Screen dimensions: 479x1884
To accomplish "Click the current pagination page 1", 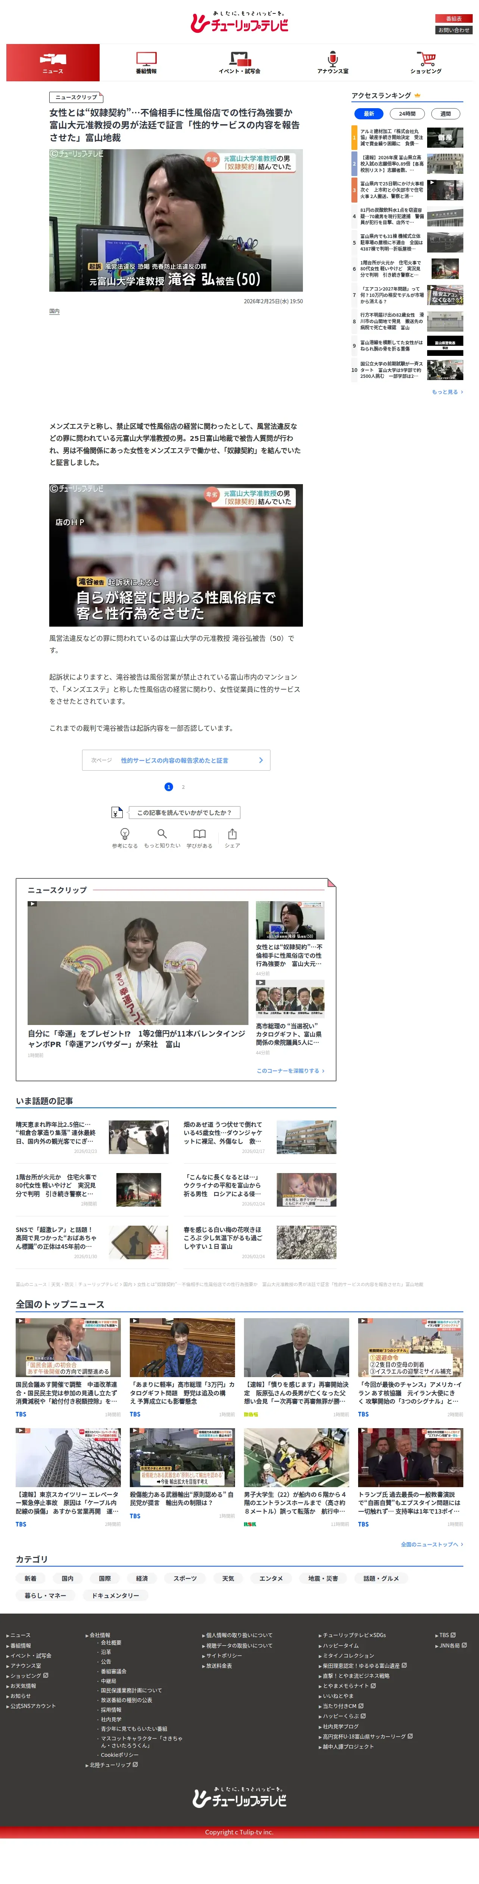I will 168,787.
